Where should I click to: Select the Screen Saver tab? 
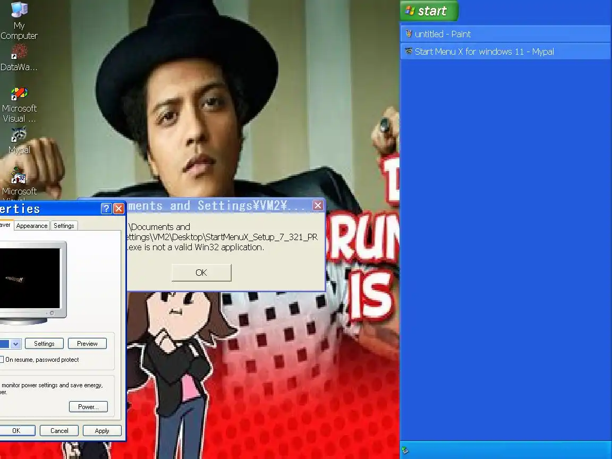coord(6,225)
